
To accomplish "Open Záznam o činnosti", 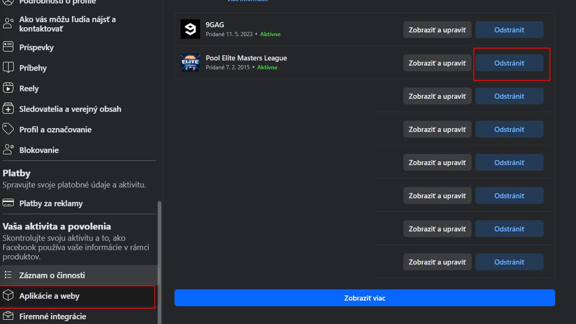I will point(79,275).
